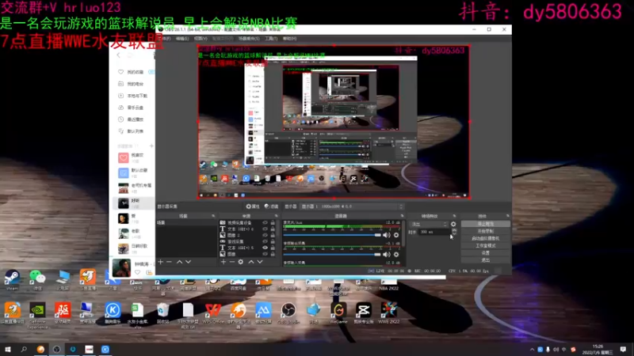Image resolution: width=634 pixels, height=356 pixels.
Task: Go back in the music player window
Action: click(118, 55)
